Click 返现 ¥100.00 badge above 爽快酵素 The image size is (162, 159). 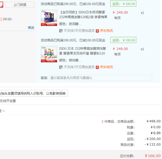(123, 40)
